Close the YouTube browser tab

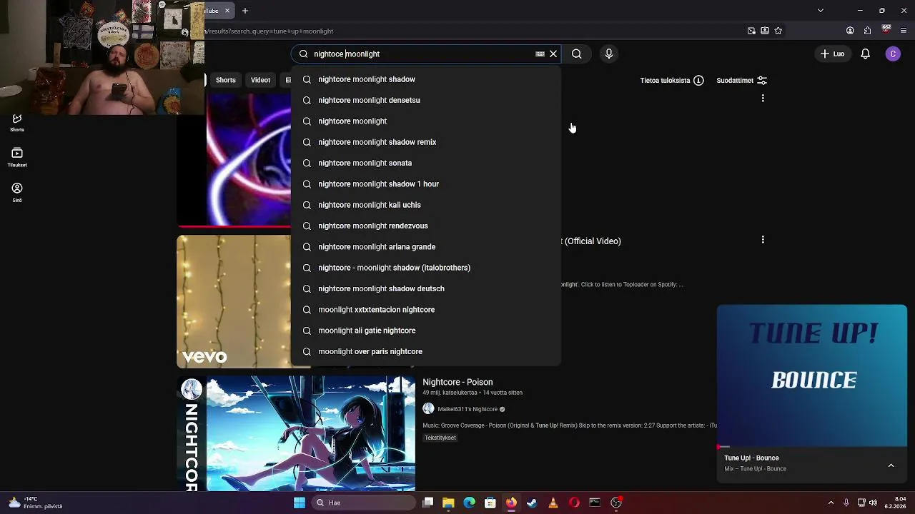227,11
